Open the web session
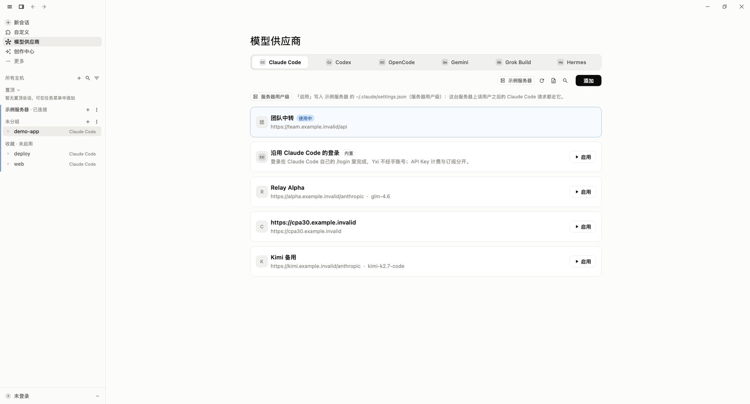The image size is (750, 404). (x=52, y=164)
